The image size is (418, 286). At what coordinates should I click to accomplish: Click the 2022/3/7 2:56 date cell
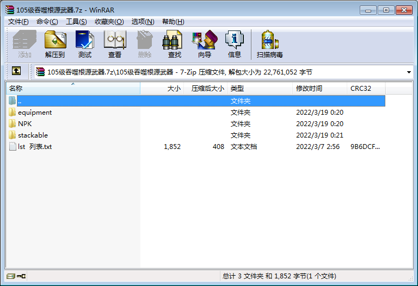318,146
